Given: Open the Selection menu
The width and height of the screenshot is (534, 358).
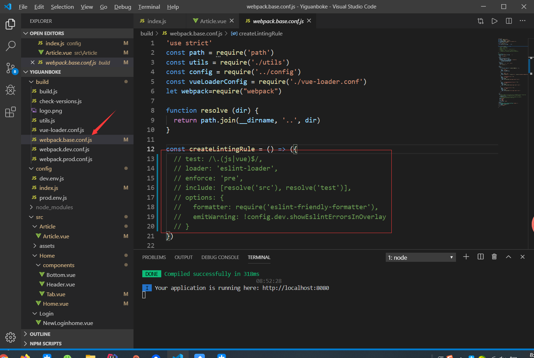Looking at the screenshot, I should [62, 7].
